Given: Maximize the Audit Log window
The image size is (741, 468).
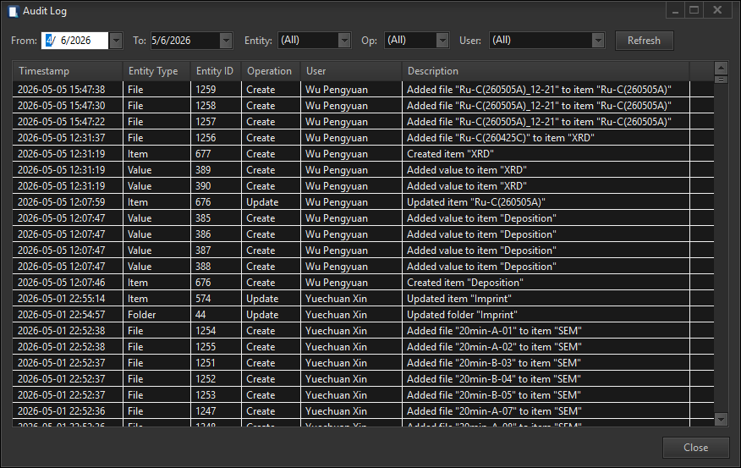Looking at the screenshot, I should 694,10.
